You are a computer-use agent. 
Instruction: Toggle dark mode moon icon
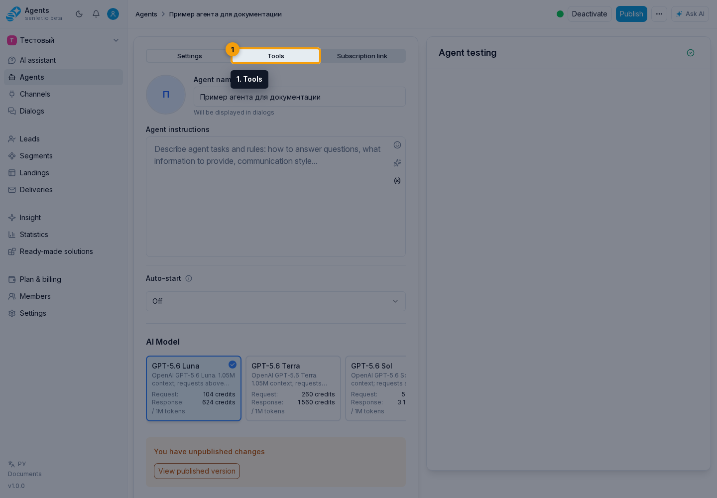(x=79, y=14)
